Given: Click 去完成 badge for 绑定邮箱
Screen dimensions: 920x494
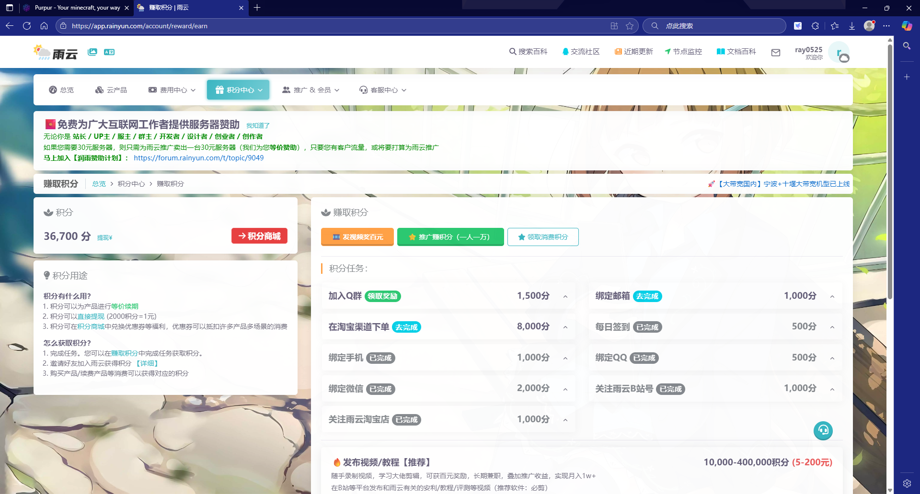Looking at the screenshot, I should [647, 296].
